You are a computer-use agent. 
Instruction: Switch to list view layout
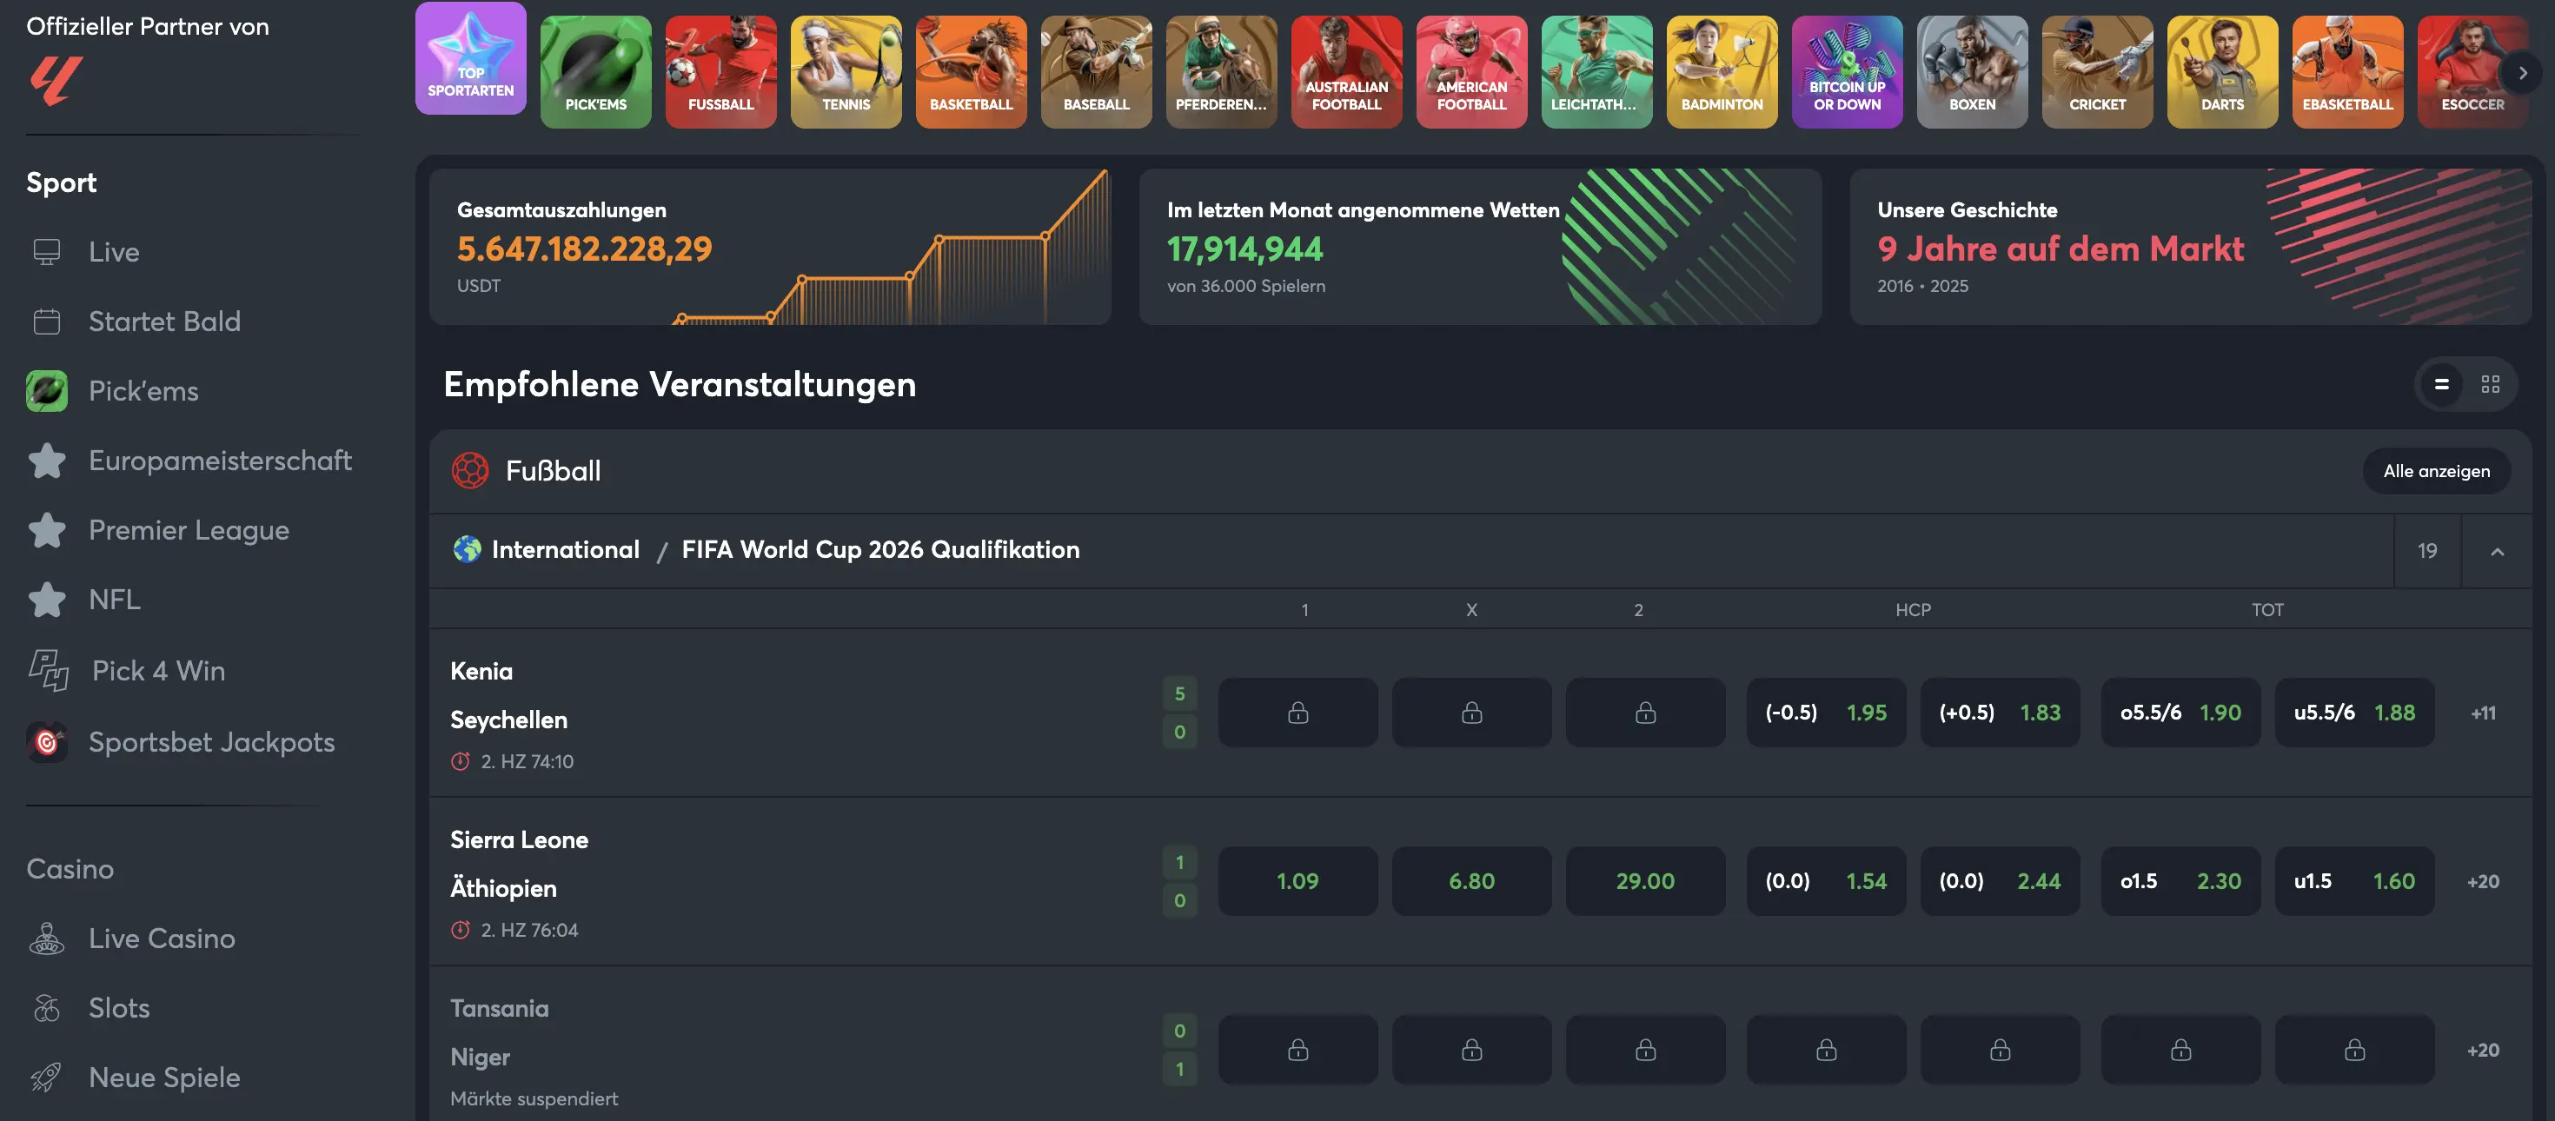(x=2441, y=384)
